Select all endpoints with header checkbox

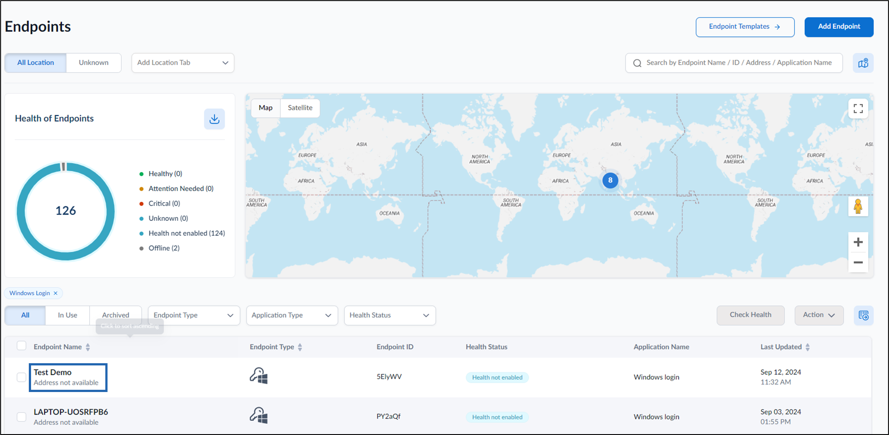tap(21, 346)
